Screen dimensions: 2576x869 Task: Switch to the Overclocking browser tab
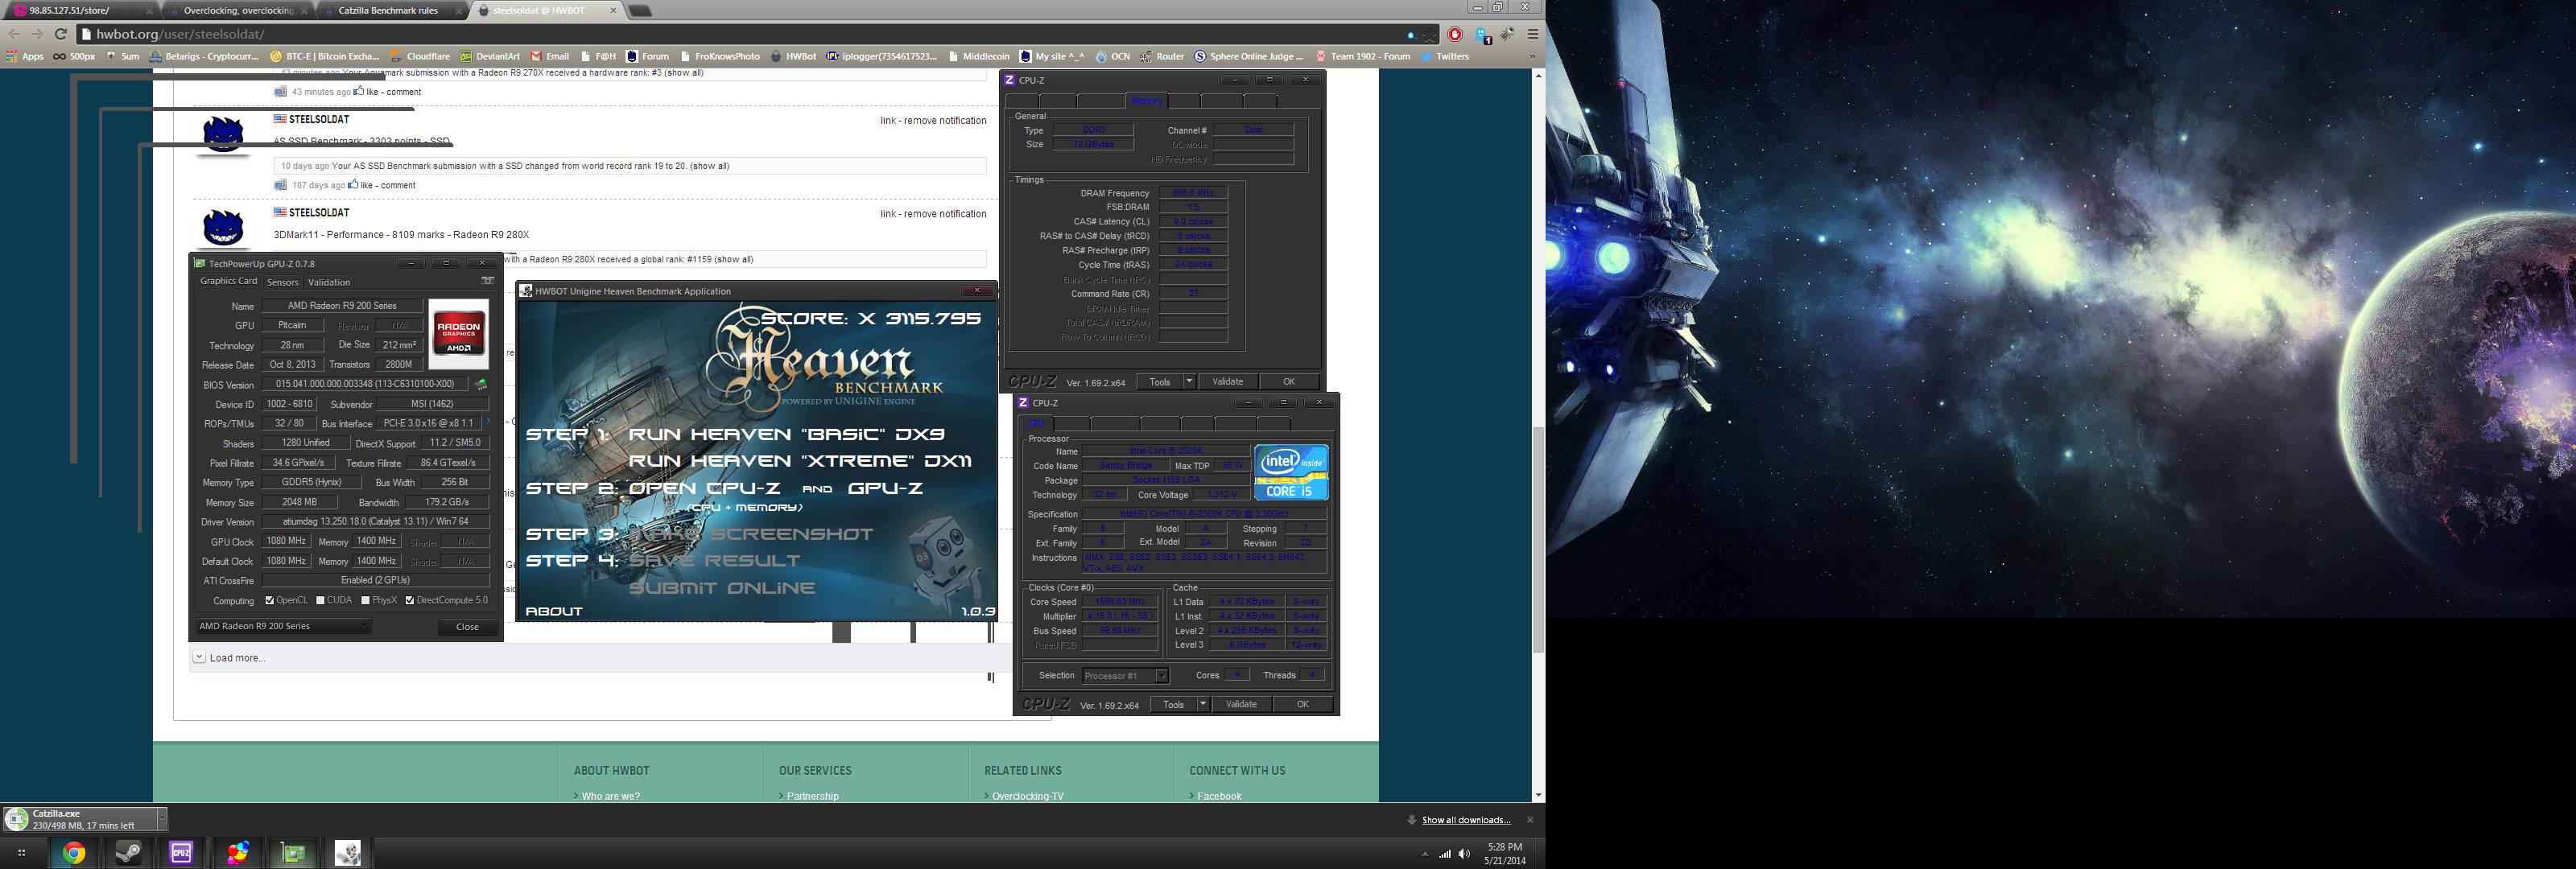(240, 10)
